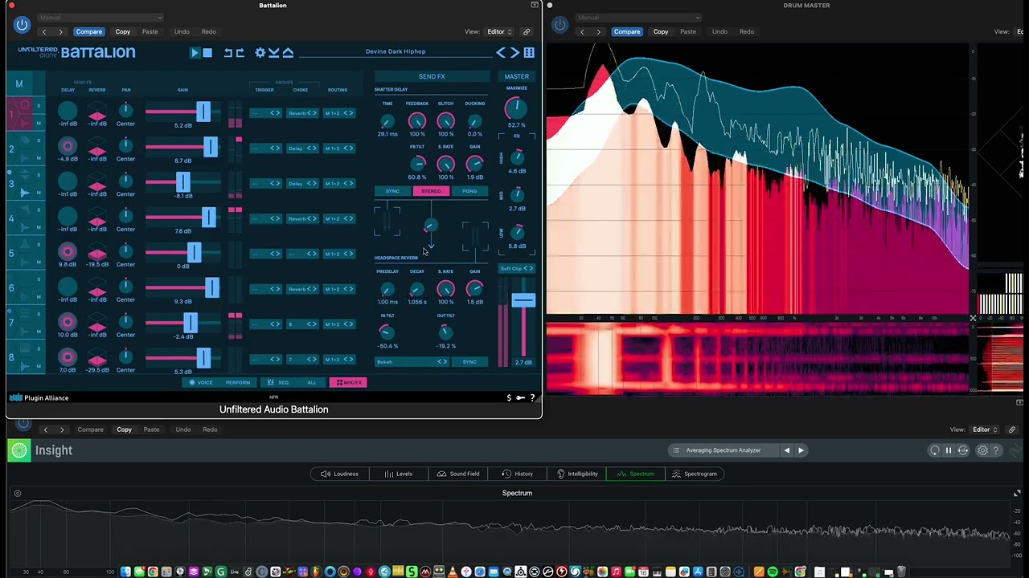Switch to VOICE tab
The height and width of the screenshot is (578, 1029).
coord(200,383)
